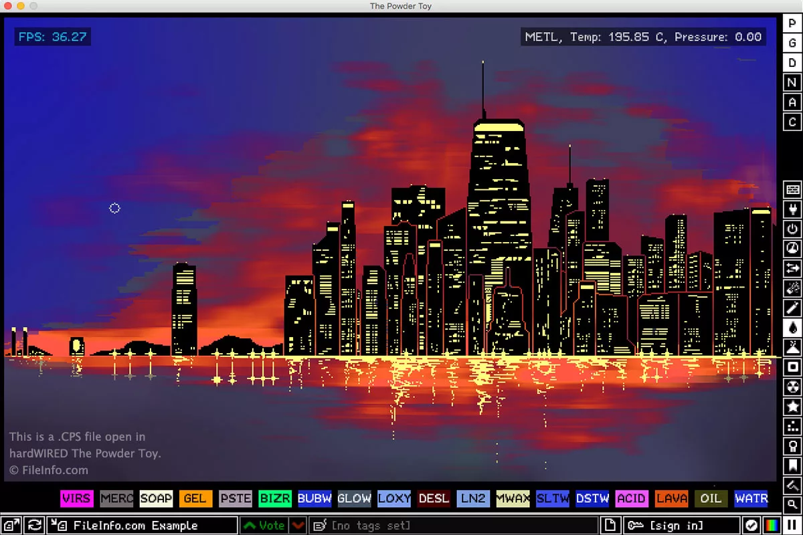Select the LN2 element

[473, 498]
